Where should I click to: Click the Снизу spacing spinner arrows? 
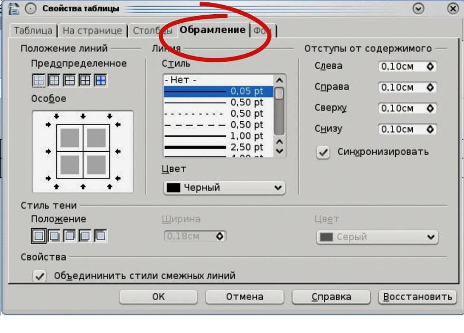(x=430, y=129)
